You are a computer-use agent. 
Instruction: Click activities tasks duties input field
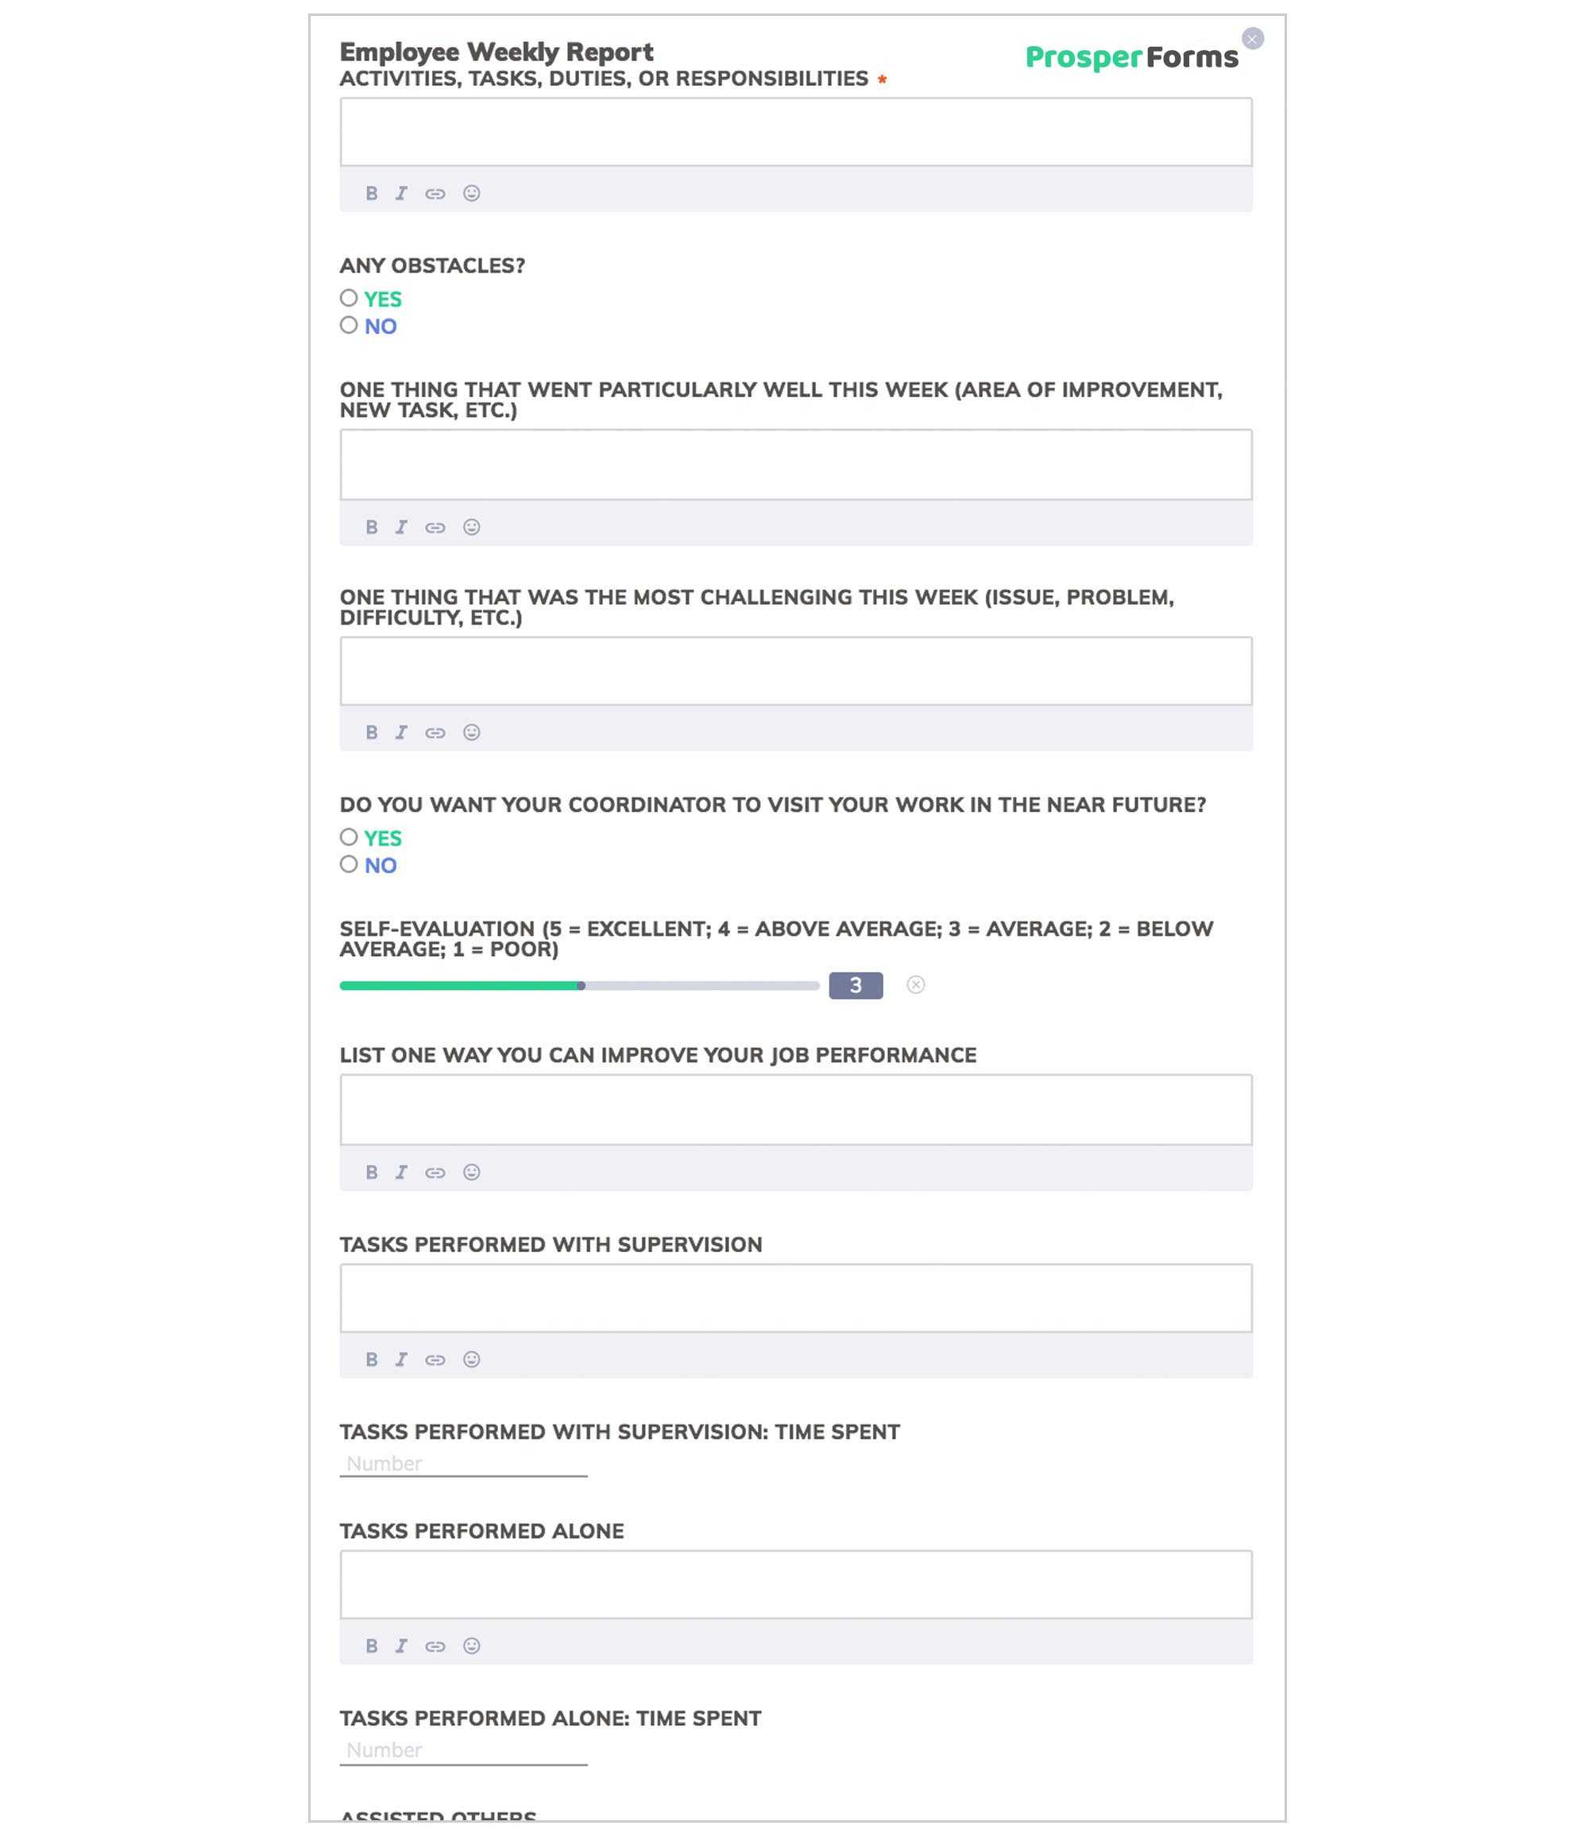coord(795,132)
